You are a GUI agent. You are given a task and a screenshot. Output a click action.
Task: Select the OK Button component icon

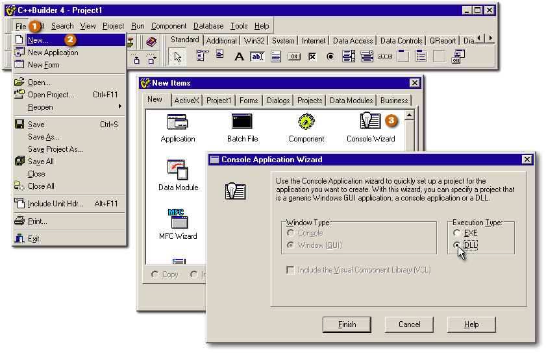pyautogui.click(x=294, y=56)
